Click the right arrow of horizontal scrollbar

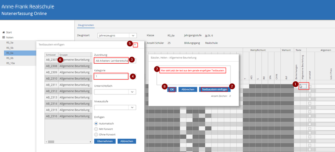tap(90, 142)
